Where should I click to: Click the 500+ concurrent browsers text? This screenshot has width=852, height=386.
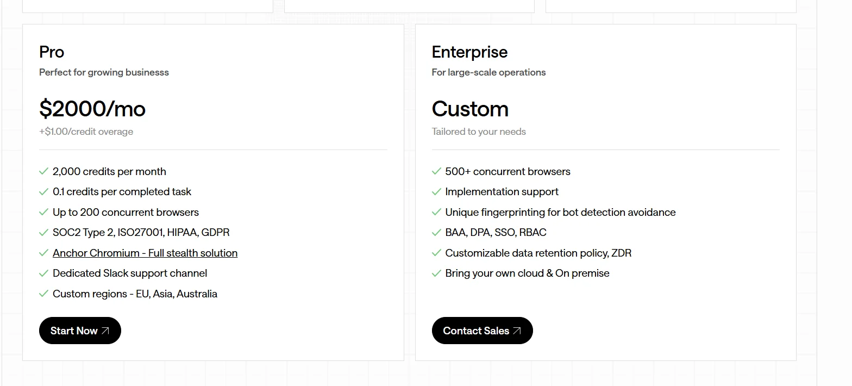pyautogui.click(x=508, y=171)
